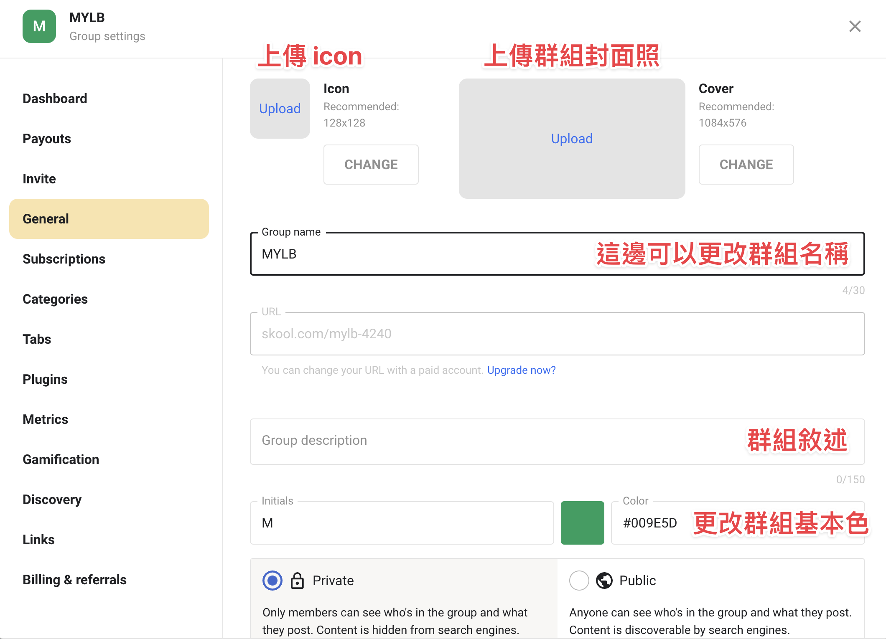This screenshot has height=639, width=886.
Task: Focus the Group description field
Action: 558,441
